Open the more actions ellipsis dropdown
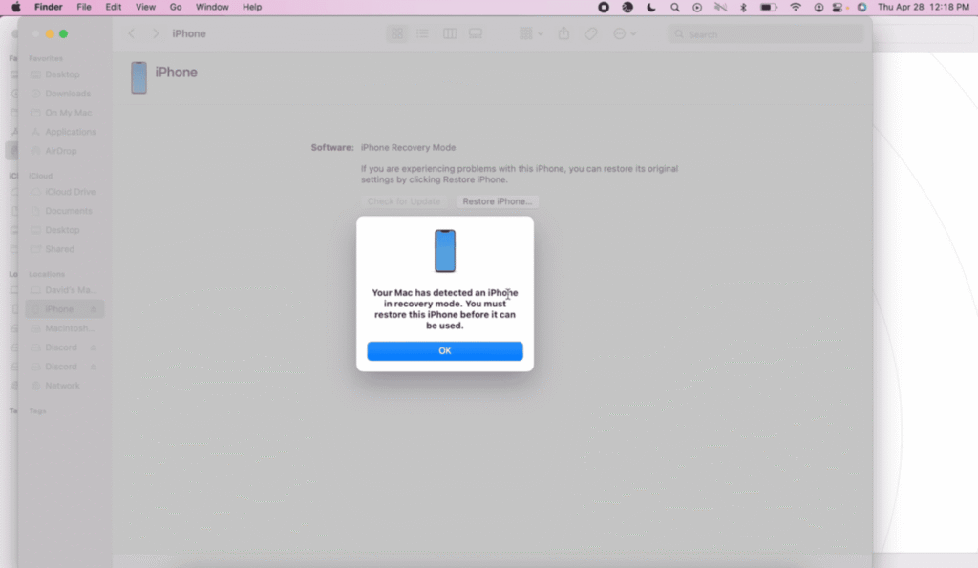Screen dimensions: 978x568 point(623,33)
